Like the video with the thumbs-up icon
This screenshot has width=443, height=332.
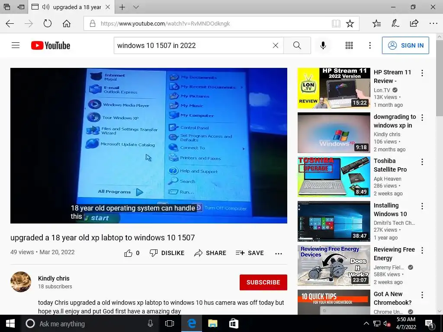pyautogui.click(x=128, y=253)
